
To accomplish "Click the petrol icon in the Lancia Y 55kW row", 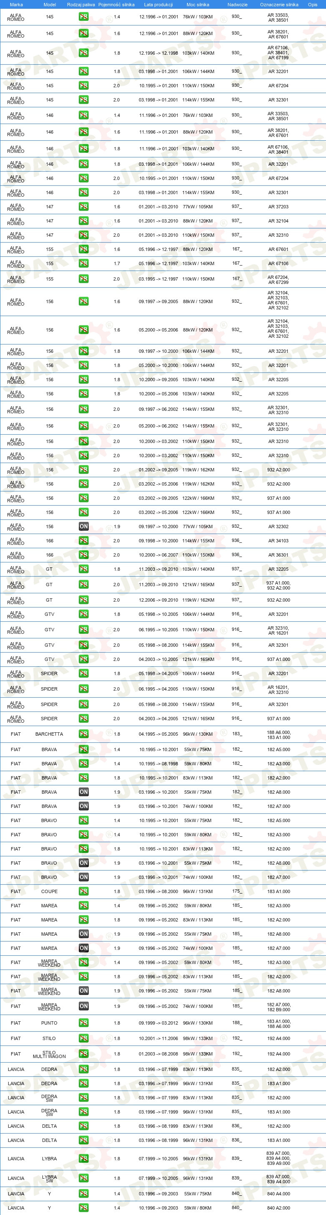I will pyautogui.click(x=83, y=1194).
